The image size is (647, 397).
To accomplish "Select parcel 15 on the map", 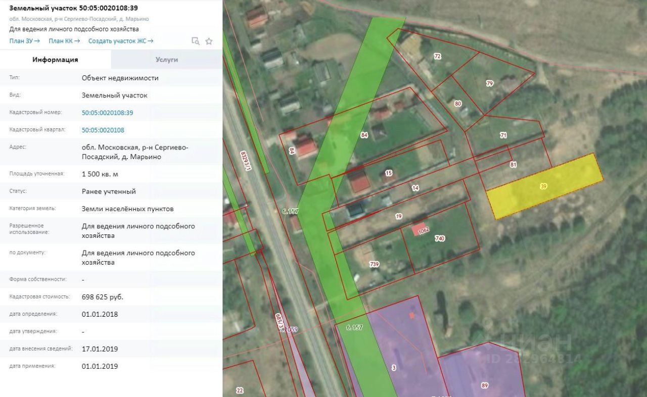I will pos(389,173).
